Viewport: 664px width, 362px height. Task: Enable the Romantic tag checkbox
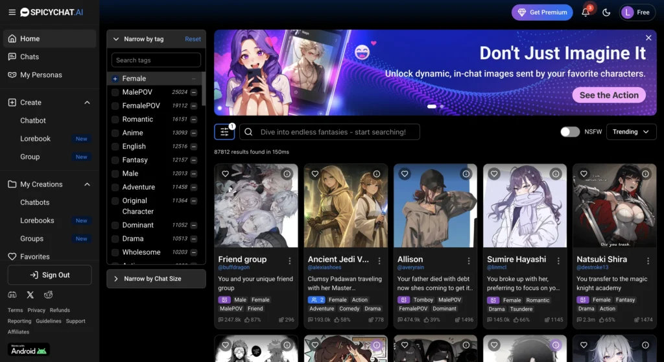tap(115, 119)
